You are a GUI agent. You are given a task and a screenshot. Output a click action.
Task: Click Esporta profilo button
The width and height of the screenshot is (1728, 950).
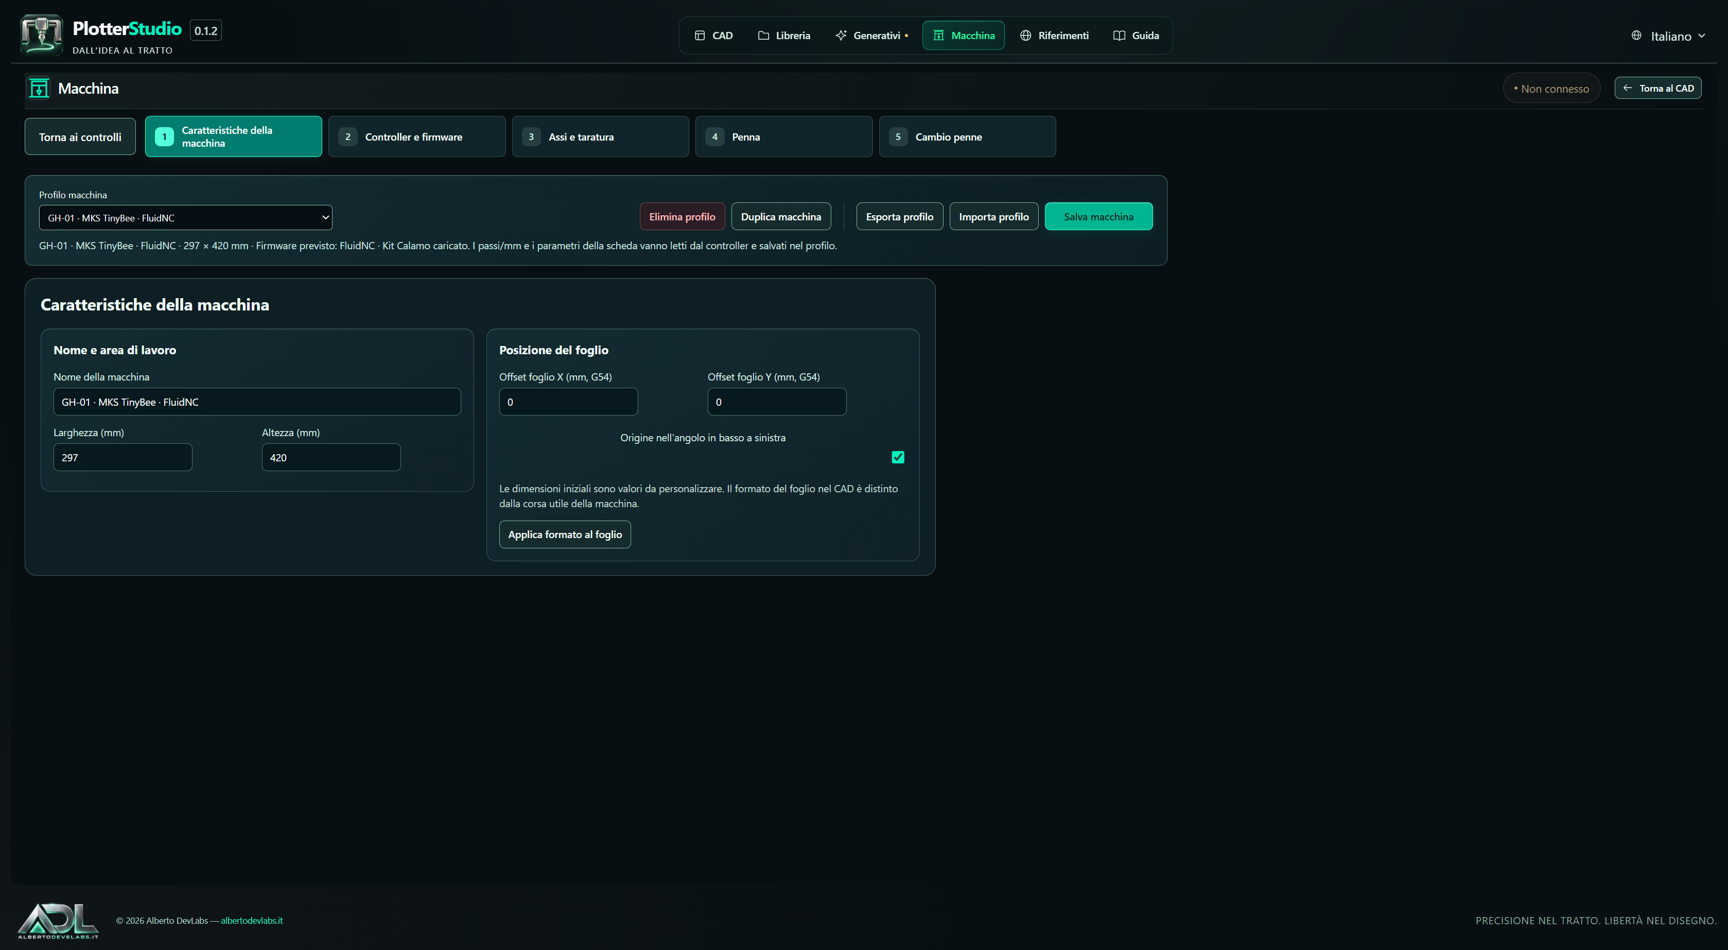pos(900,217)
